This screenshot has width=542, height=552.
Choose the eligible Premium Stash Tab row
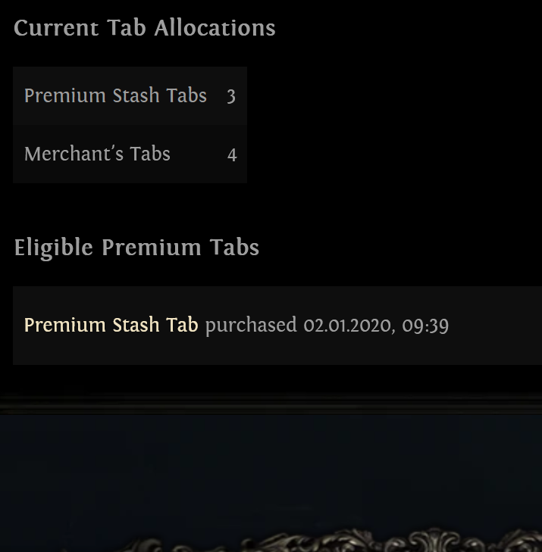click(277, 326)
